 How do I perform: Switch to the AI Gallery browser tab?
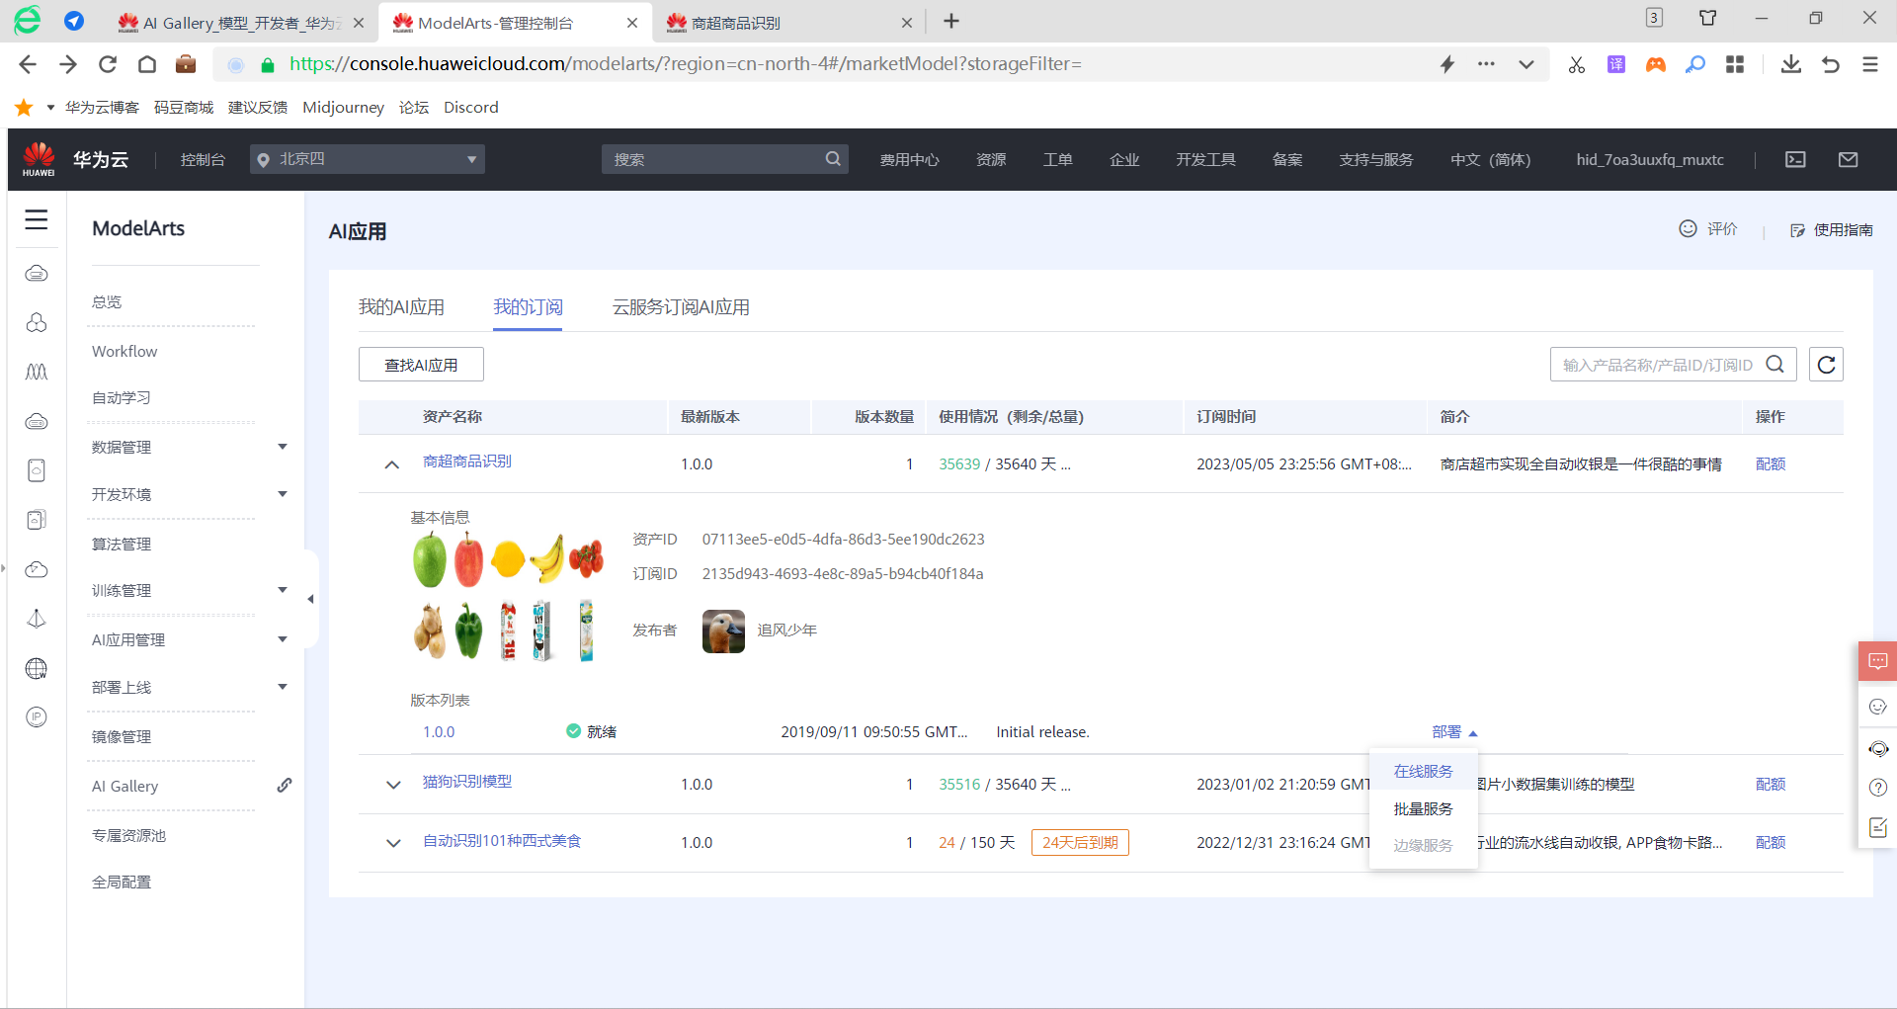click(x=241, y=22)
